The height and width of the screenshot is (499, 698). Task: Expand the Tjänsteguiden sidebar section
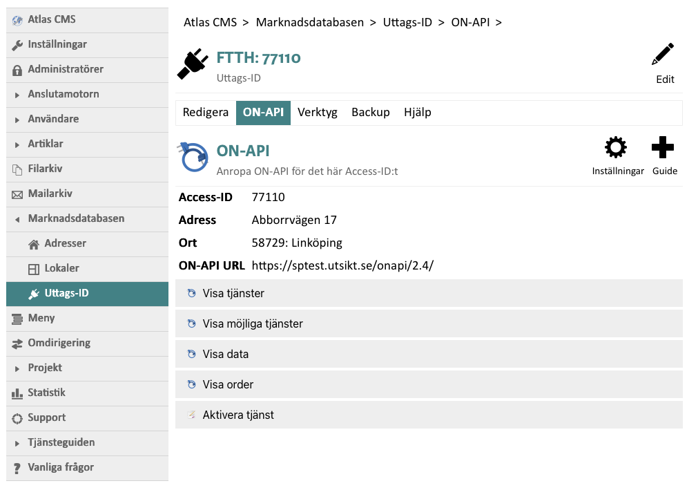coord(17,443)
